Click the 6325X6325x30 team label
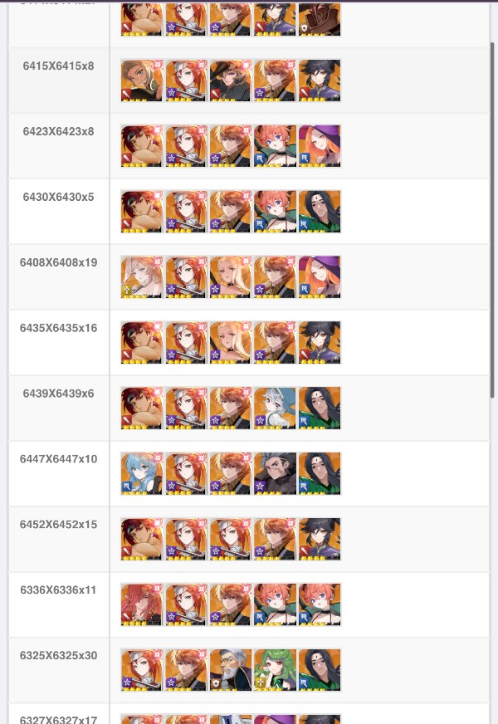 coord(59,656)
